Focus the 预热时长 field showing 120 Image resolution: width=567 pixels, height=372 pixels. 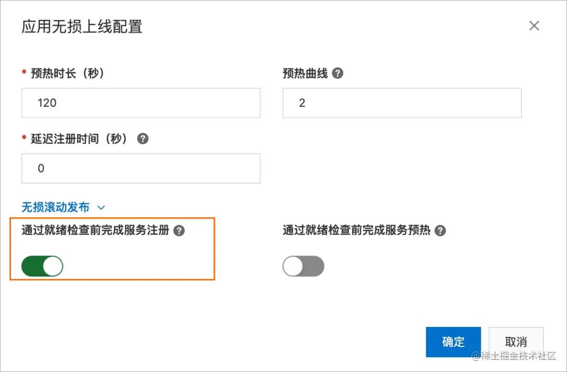coord(141,103)
